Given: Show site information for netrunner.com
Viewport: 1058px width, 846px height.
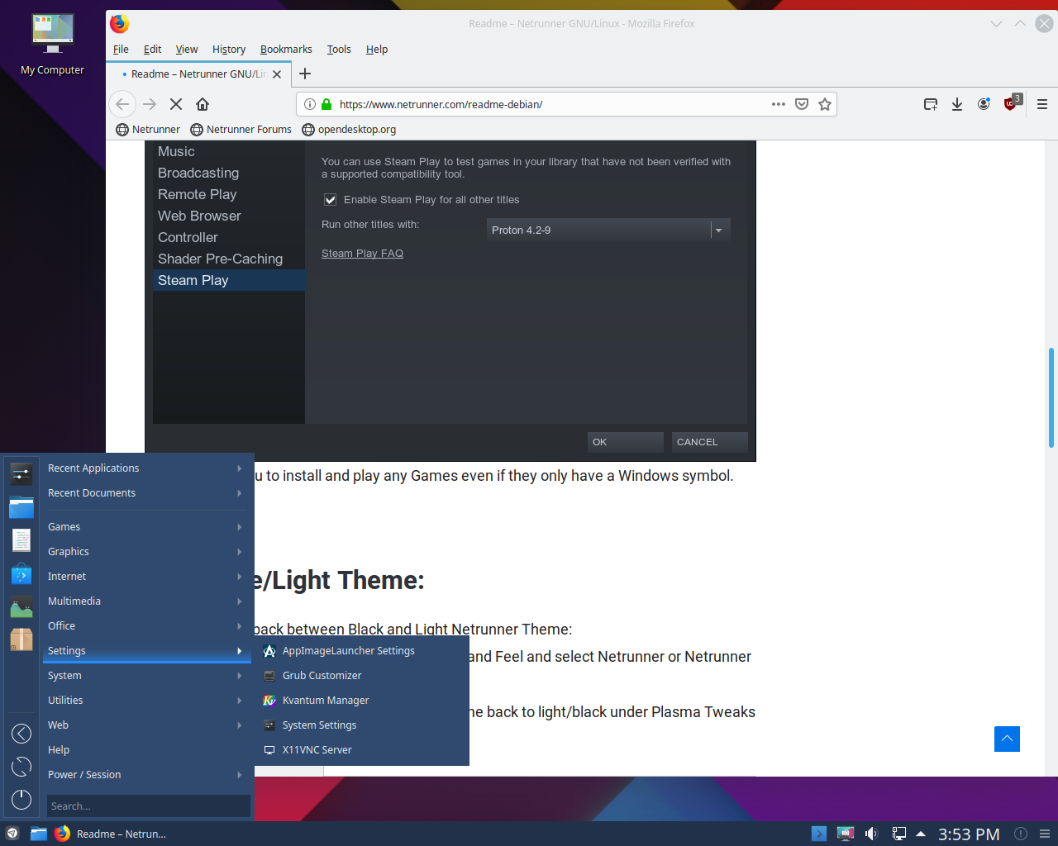Looking at the screenshot, I should (x=309, y=104).
